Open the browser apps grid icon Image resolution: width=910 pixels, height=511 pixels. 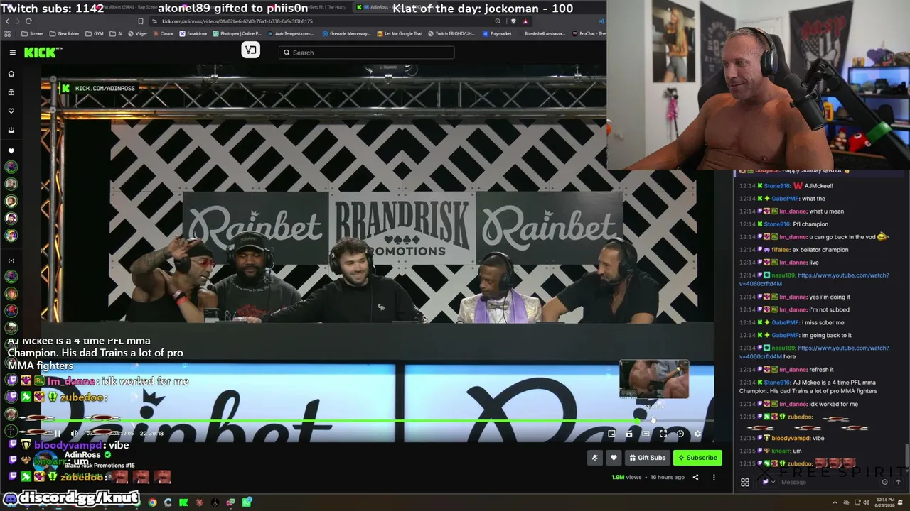click(7, 33)
